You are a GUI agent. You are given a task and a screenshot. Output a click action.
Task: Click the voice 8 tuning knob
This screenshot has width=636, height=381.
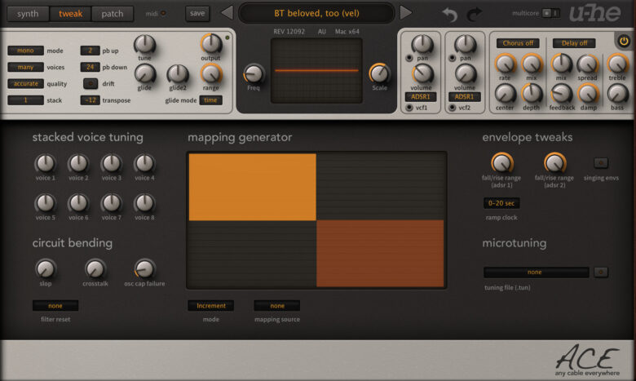(x=144, y=203)
